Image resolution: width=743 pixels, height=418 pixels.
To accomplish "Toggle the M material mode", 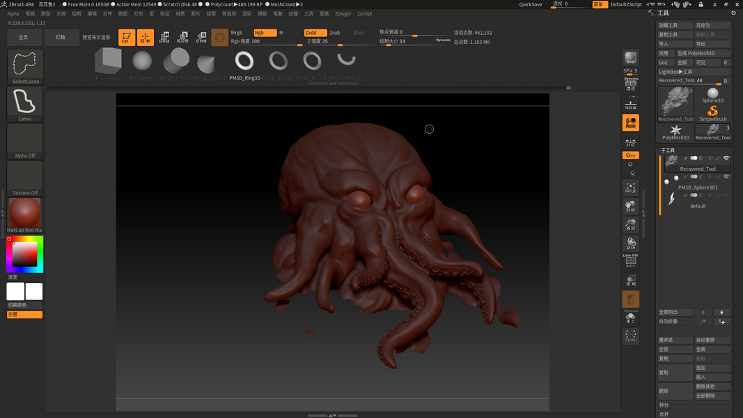I will coord(289,33).
